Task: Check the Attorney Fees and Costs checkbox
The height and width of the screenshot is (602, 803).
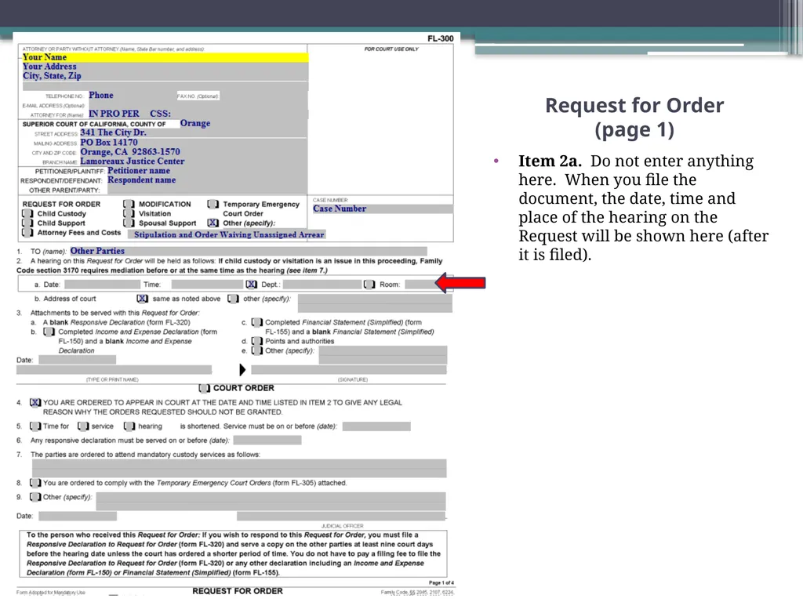Action: pos(27,232)
